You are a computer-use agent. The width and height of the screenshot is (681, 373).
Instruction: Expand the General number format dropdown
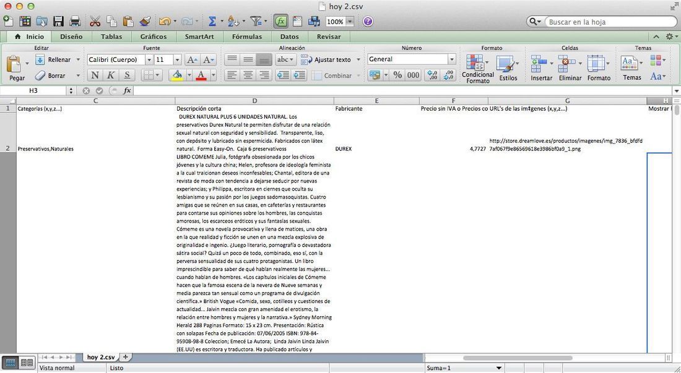(452, 59)
